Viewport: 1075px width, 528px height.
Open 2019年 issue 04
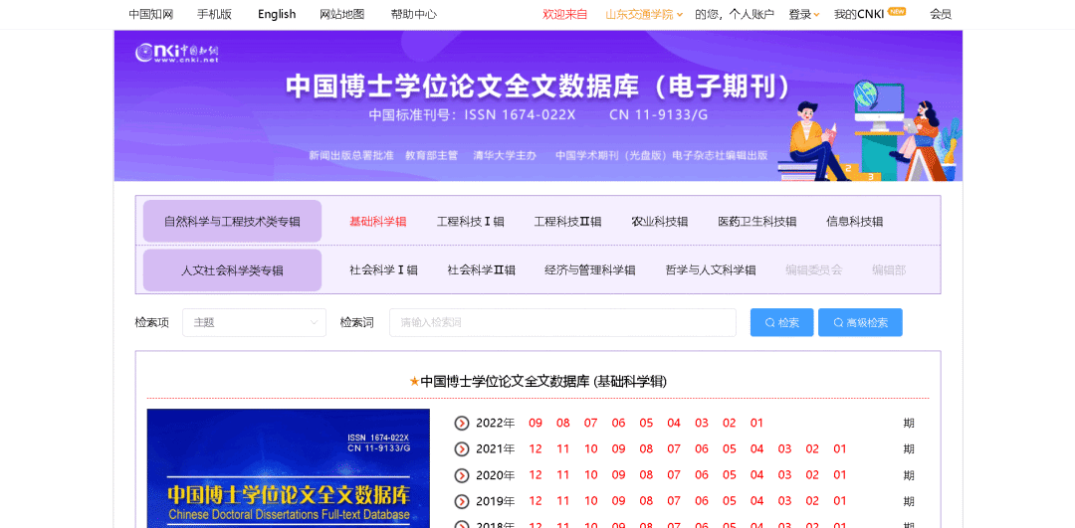(756, 501)
